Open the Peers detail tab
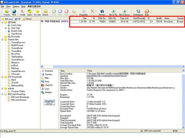Viewport: 185px width, 138px height. click(45, 82)
